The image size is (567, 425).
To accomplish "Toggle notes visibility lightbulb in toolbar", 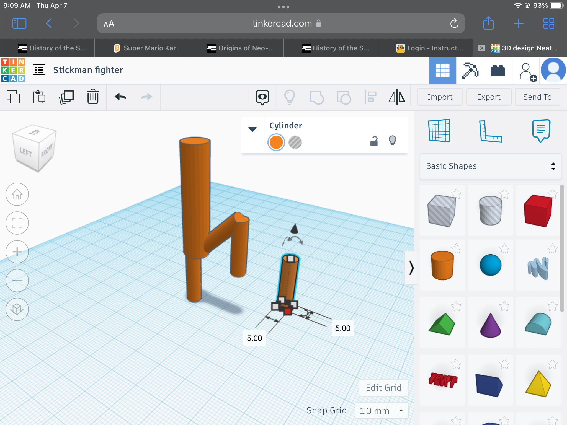I will (290, 97).
